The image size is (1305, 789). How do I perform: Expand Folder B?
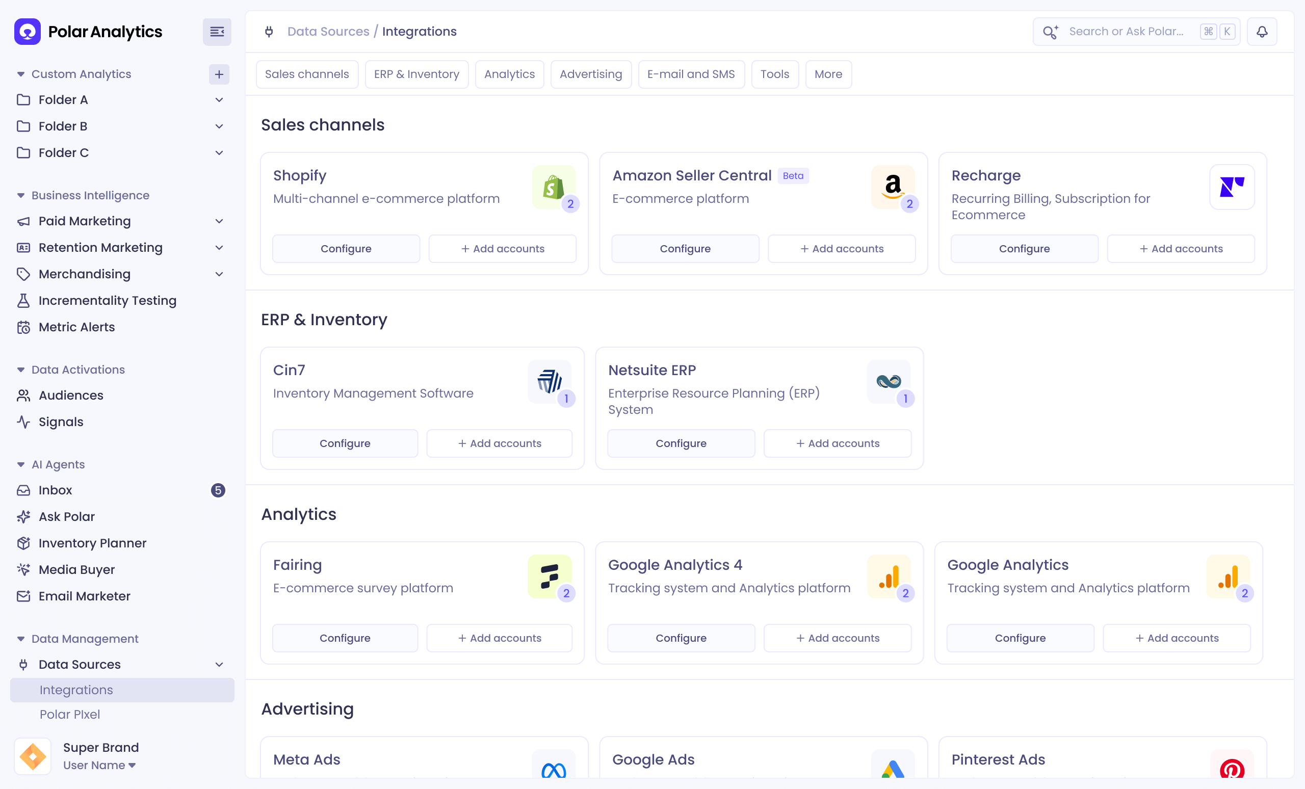click(x=219, y=126)
